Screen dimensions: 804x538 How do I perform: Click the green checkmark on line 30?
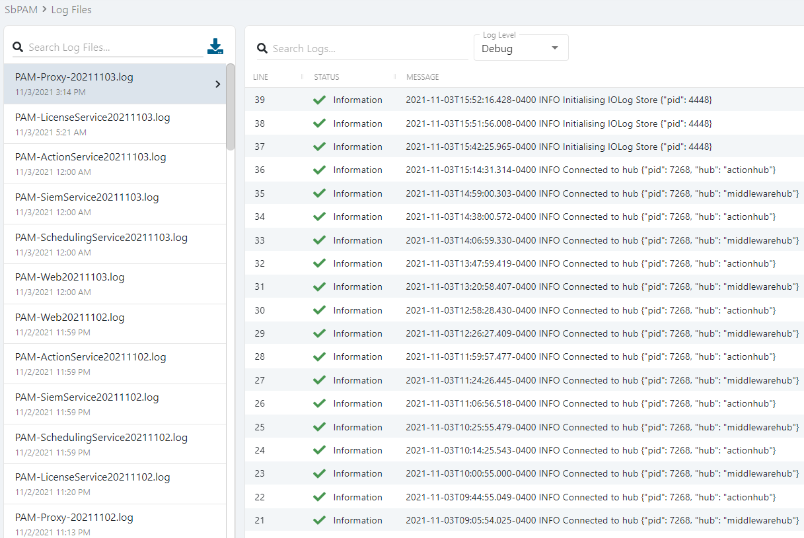(x=320, y=310)
